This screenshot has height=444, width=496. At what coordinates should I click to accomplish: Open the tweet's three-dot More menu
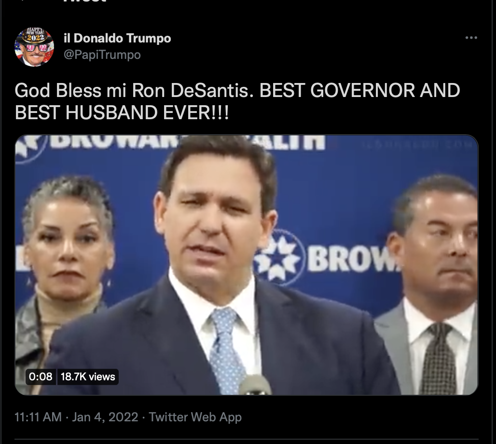tap(471, 38)
